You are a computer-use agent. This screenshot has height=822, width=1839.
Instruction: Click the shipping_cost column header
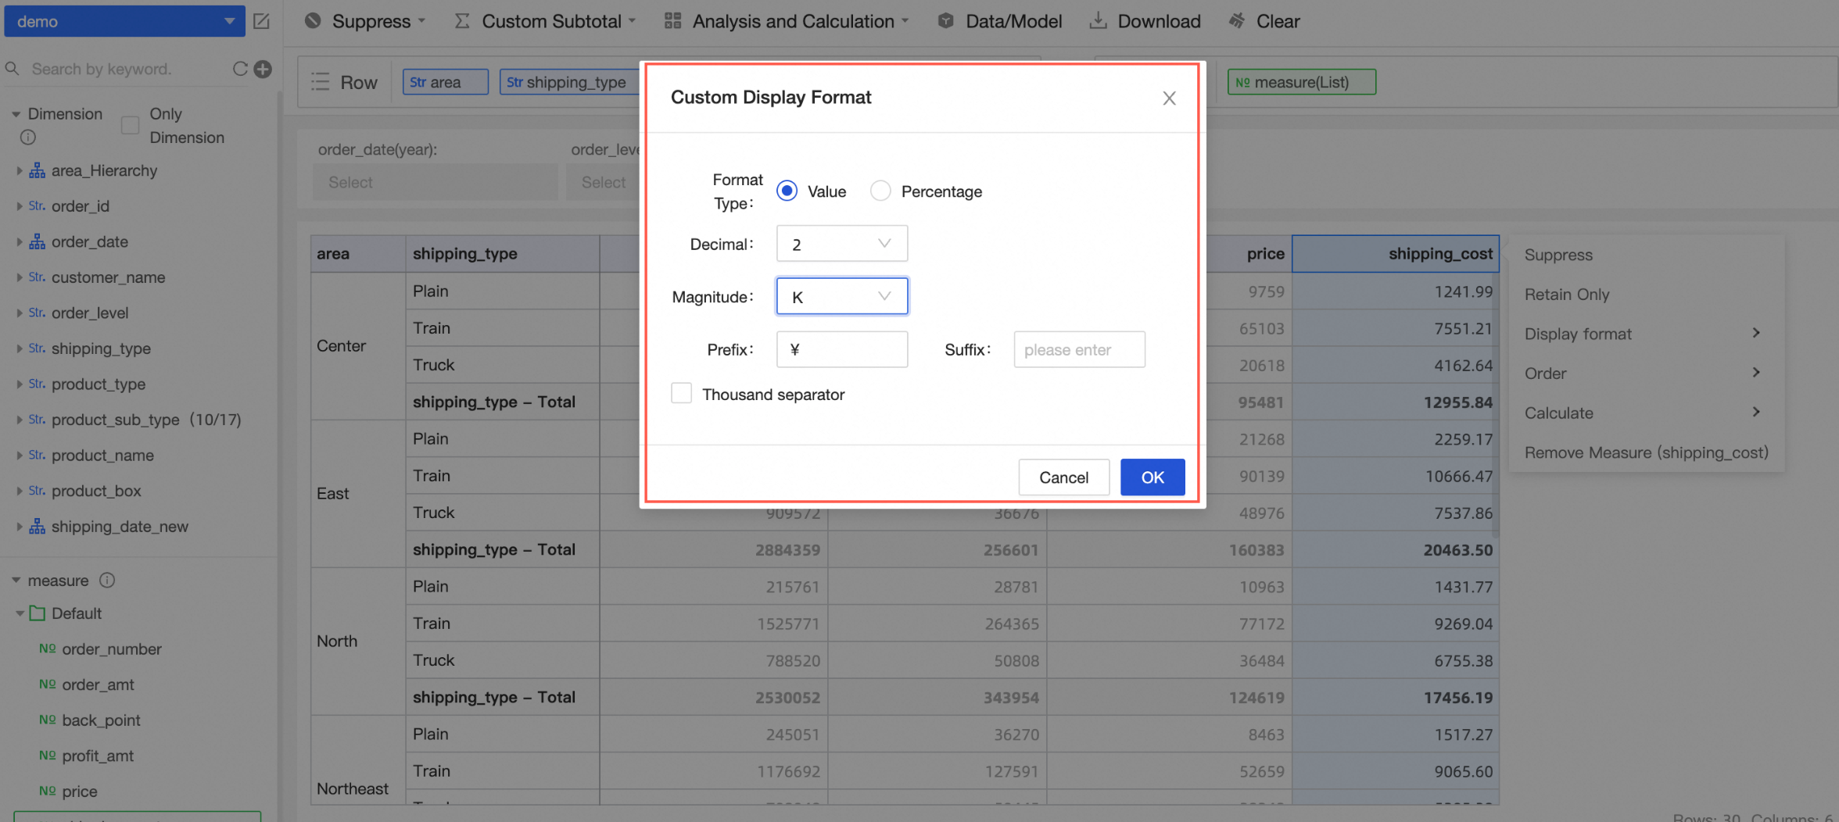(1396, 254)
